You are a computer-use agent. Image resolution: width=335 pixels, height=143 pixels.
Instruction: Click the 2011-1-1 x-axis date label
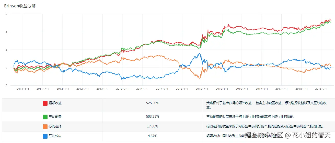[23, 89]
